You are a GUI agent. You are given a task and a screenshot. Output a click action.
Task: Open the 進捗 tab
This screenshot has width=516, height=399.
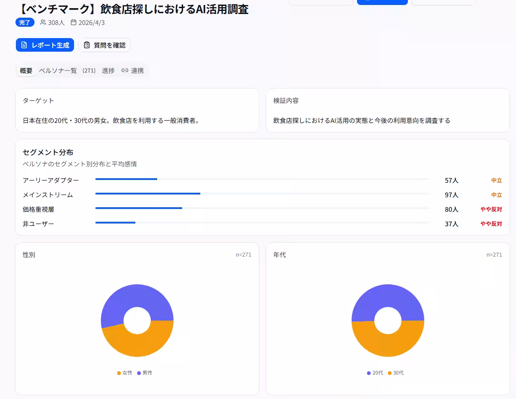pos(108,71)
